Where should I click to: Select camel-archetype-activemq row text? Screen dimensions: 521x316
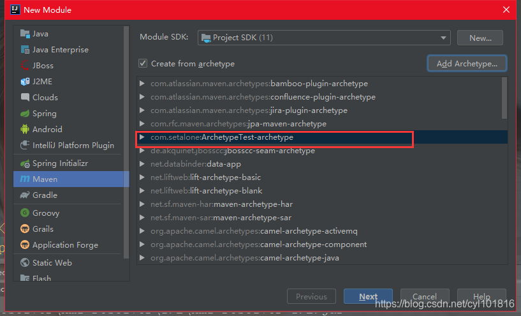254,231
